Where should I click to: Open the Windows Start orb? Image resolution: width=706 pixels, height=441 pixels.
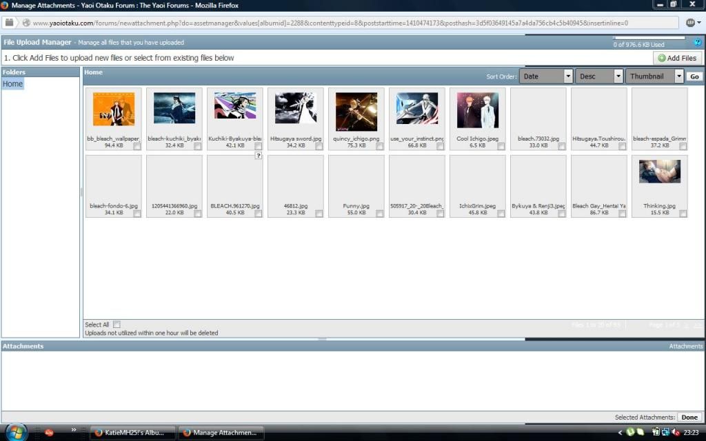(x=17, y=433)
